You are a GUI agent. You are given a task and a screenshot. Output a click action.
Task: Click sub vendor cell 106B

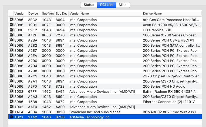tap(46, 112)
